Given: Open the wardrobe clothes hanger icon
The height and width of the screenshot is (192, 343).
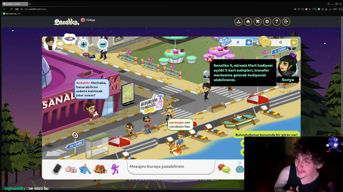Looking at the screenshot, I should pyautogui.click(x=85, y=169).
